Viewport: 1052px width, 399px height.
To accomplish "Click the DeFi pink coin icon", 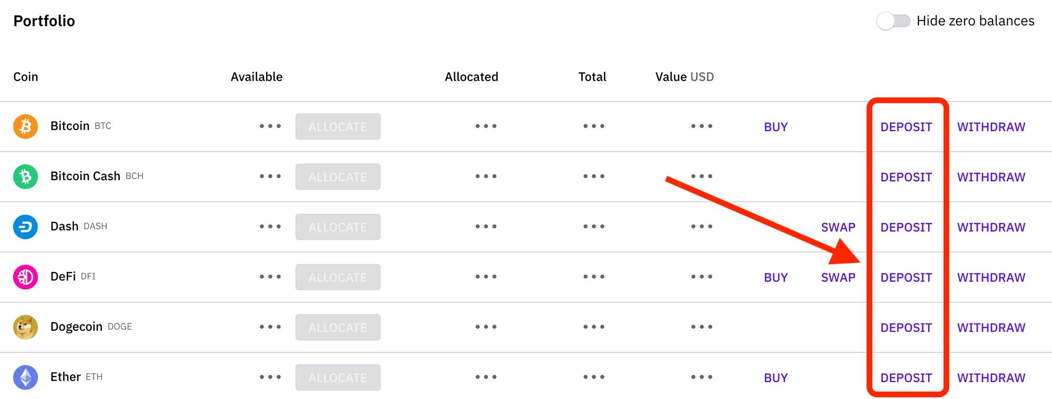I will click(25, 277).
